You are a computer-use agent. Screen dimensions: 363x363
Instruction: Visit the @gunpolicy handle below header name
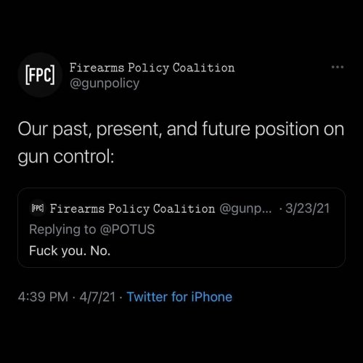tap(105, 83)
